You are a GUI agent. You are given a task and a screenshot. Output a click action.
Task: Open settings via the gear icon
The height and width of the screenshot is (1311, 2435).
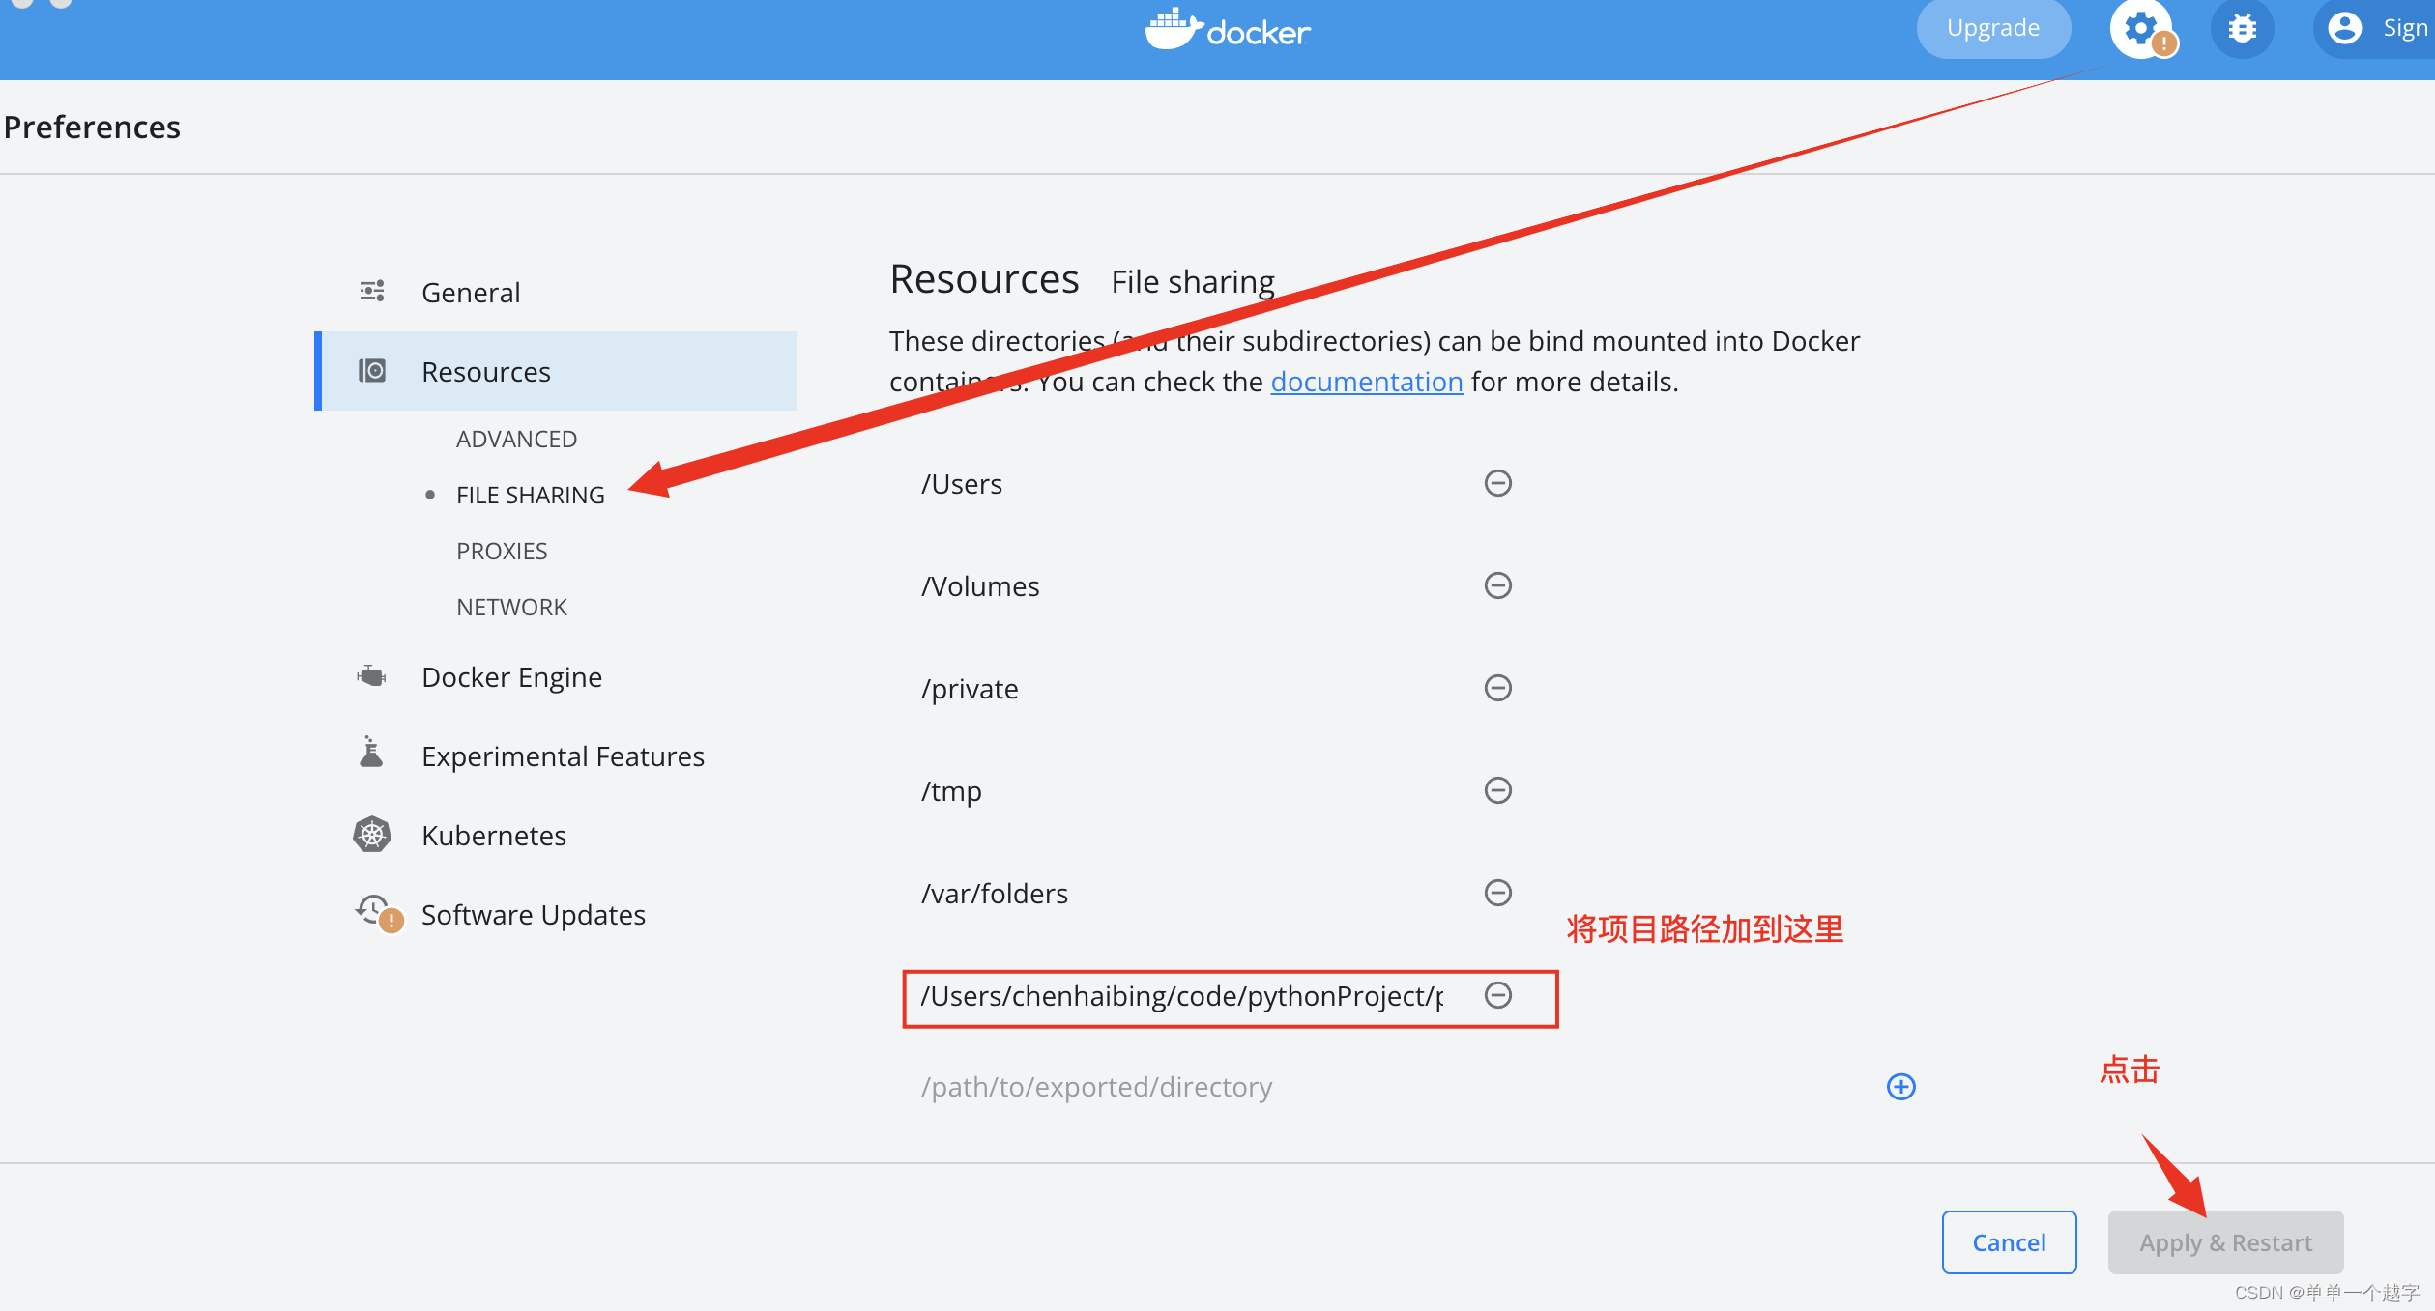click(x=2140, y=28)
